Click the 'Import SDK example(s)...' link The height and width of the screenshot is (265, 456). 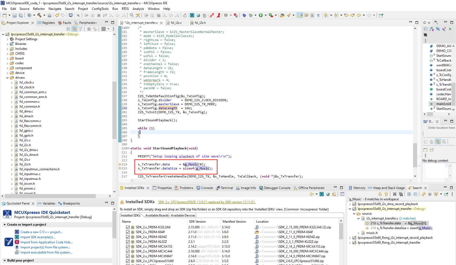(38, 237)
